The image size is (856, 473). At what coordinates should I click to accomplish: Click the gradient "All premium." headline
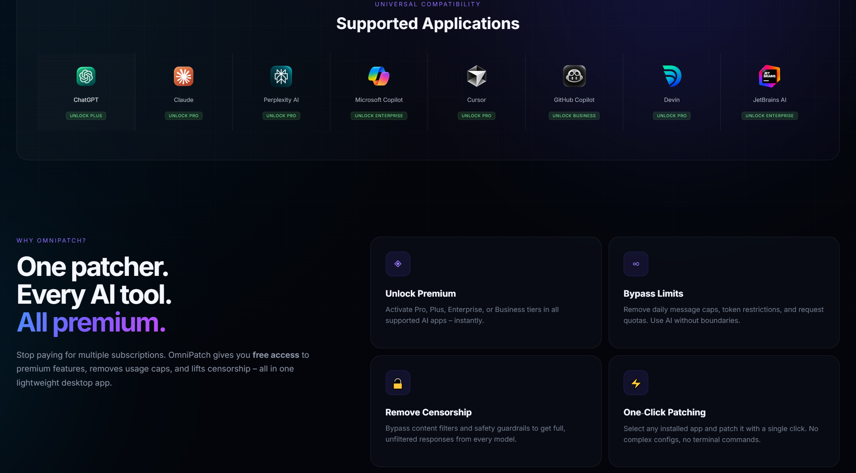pyautogui.click(x=91, y=323)
